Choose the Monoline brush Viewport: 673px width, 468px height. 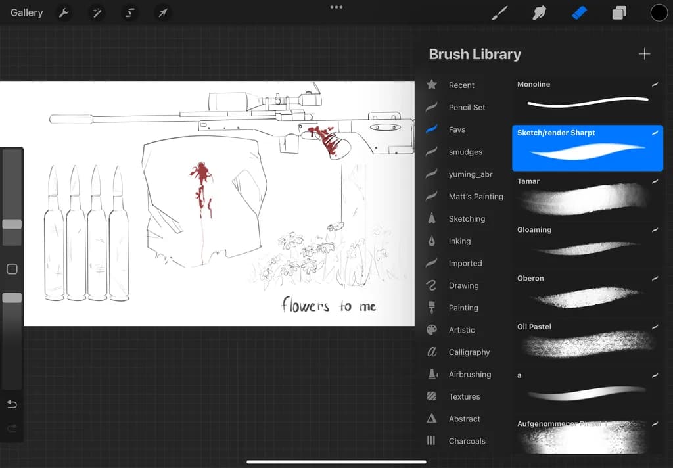pyautogui.click(x=588, y=99)
